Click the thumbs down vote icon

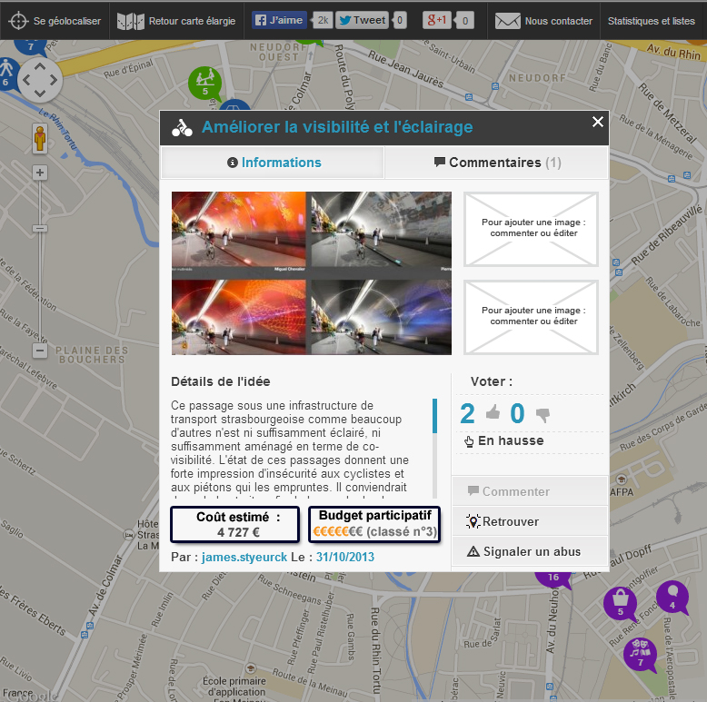coord(543,415)
